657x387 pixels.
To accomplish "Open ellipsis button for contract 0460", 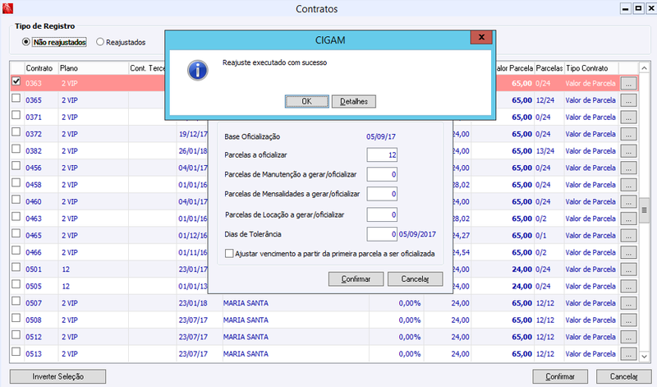I will tap(628, 201).
